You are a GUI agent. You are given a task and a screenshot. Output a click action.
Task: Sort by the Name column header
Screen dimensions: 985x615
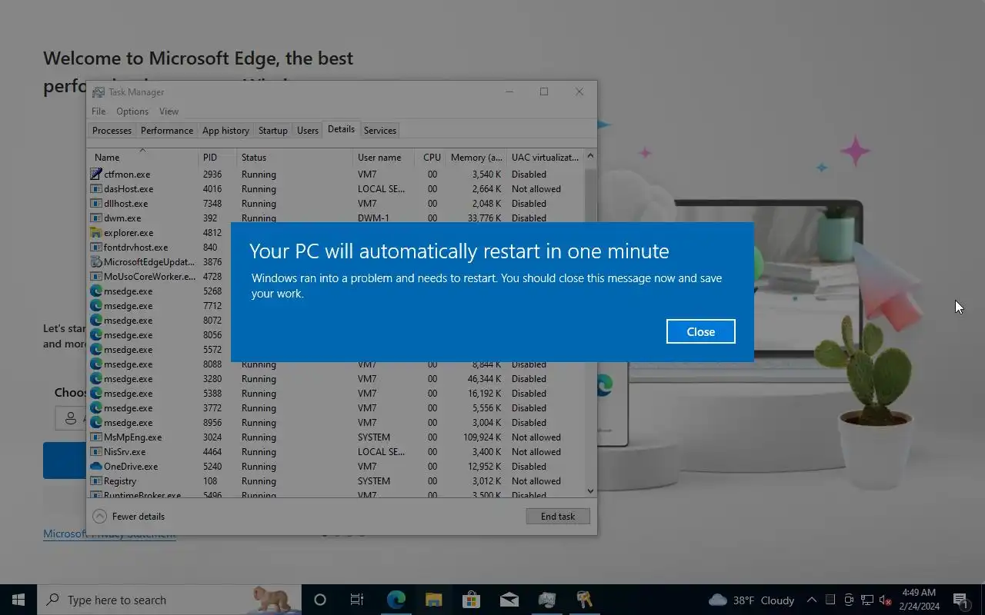click(142, 157)
